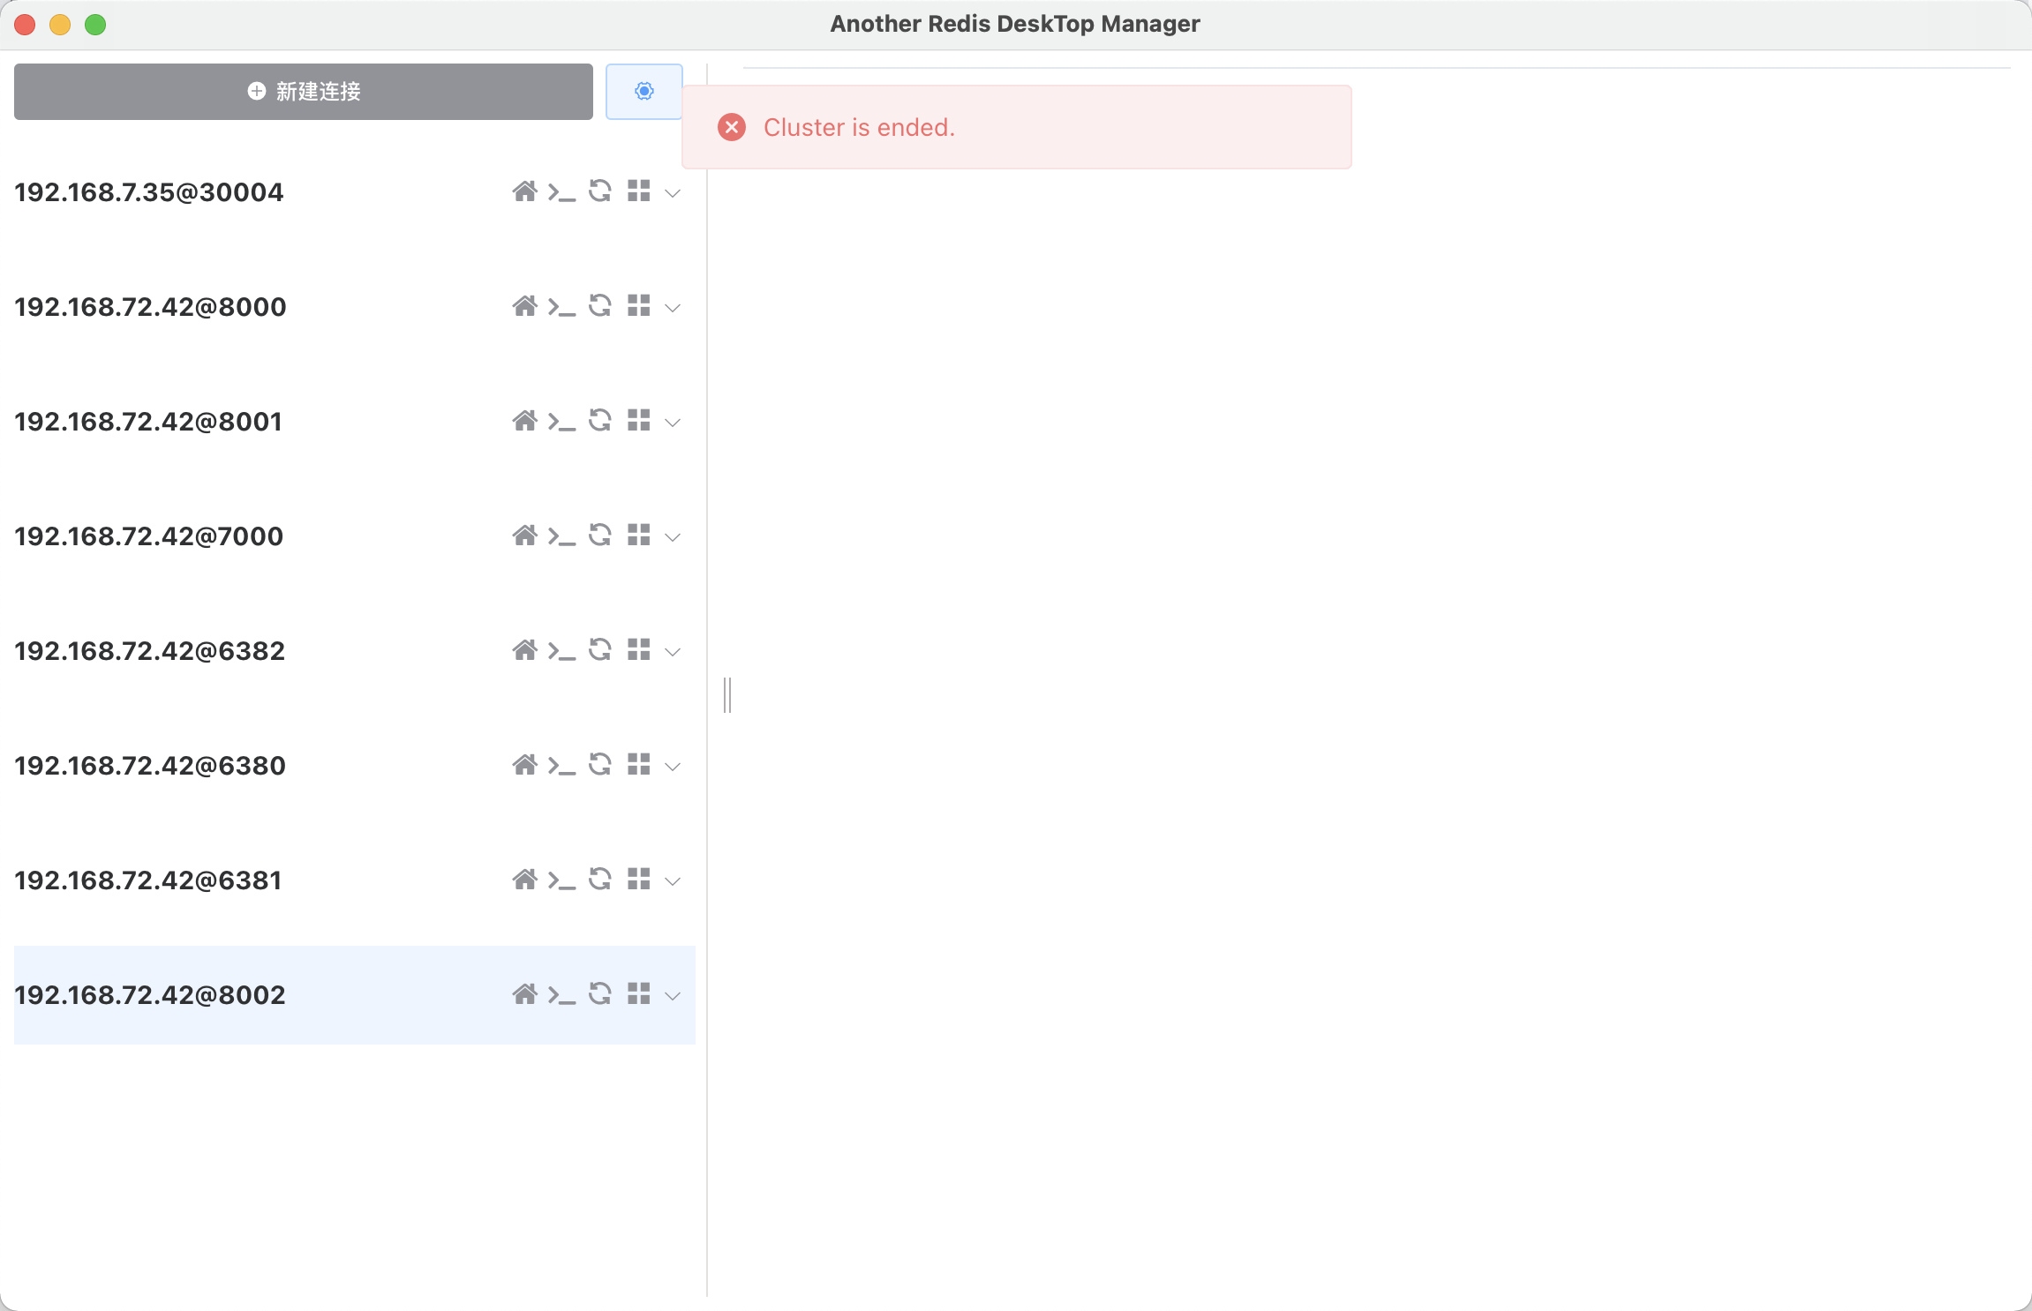
Task: Expand the 192.168.72.42@7000 entry
Action: (673, 537)
